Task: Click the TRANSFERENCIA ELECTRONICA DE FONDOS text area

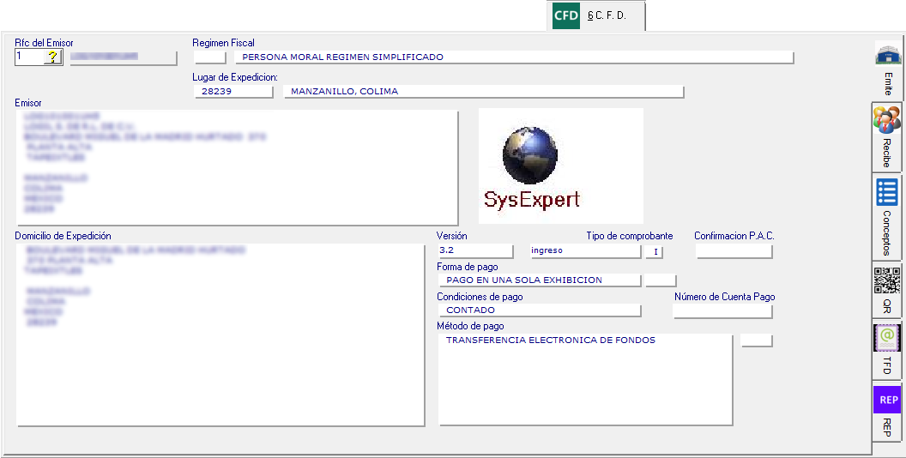Action: click(585, 379)
